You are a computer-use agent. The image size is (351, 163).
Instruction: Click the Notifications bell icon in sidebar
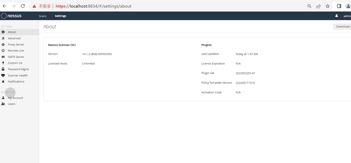point(3,82)
